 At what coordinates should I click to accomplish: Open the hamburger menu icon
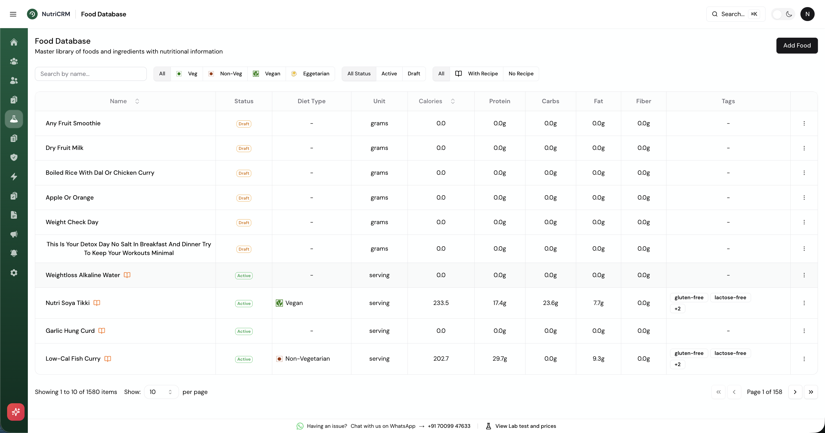pyautogui.click(x=13, y=14)
